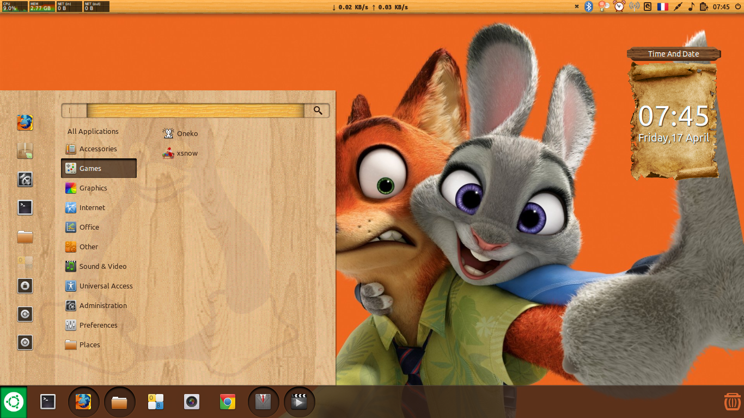Open the OB tiles app in panel
The height and width of the screenshot is (418, 744).
click(156, 402)
